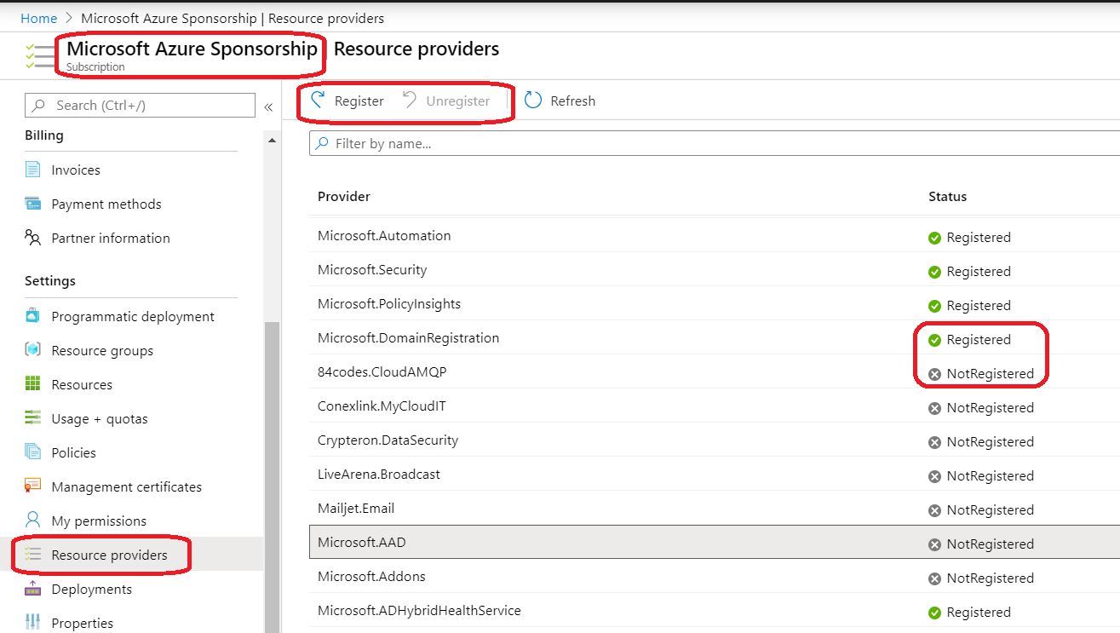
Task: Click the green Resources grid icon
Action: 33,384
